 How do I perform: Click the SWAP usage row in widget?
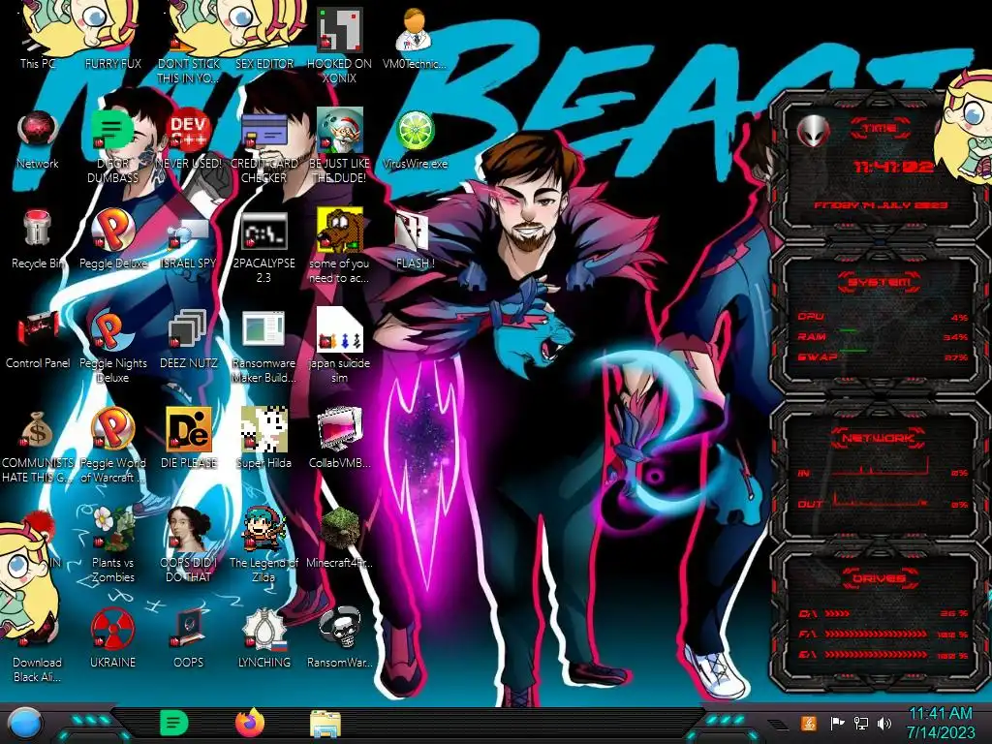883,356
